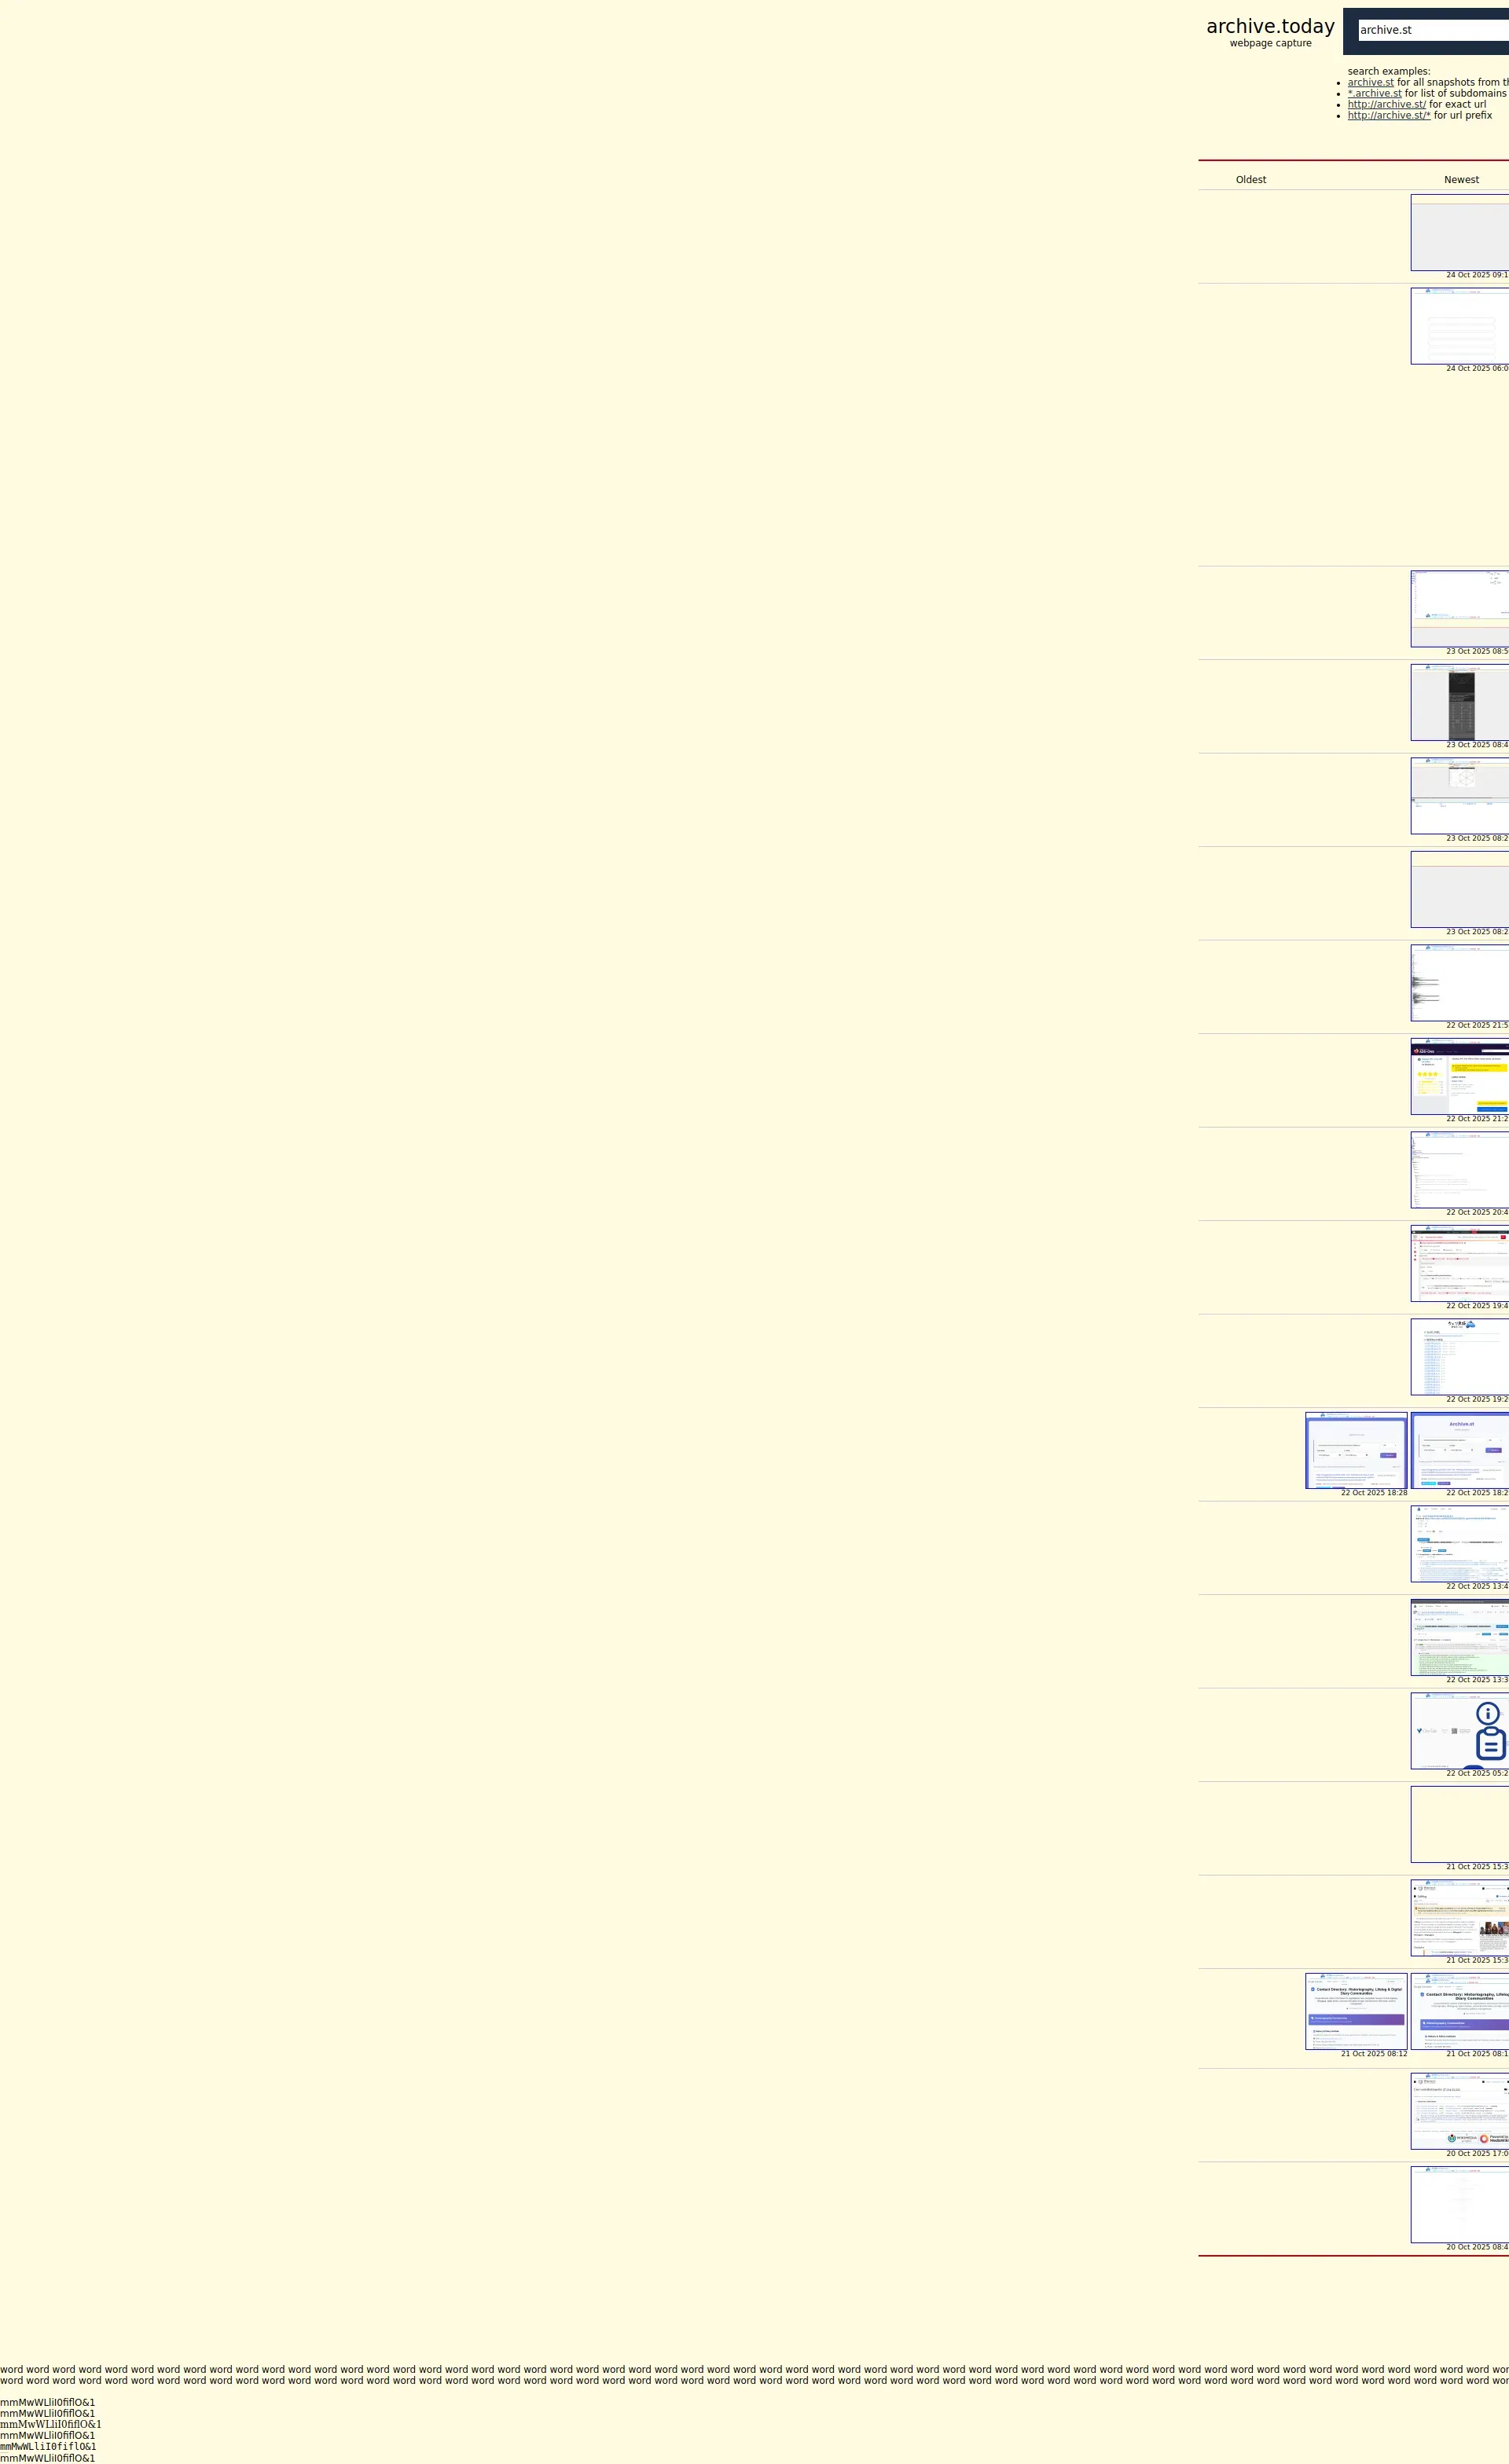Open the 22 Oct 2025 18:28 snapshot thumbnail
This screenshot has width=1509, height=2464.
[x=1355, y=1451]
